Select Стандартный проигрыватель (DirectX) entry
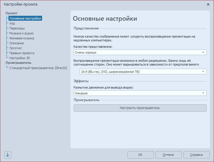This screenshot has height=162, width=214. click(38, 68)
